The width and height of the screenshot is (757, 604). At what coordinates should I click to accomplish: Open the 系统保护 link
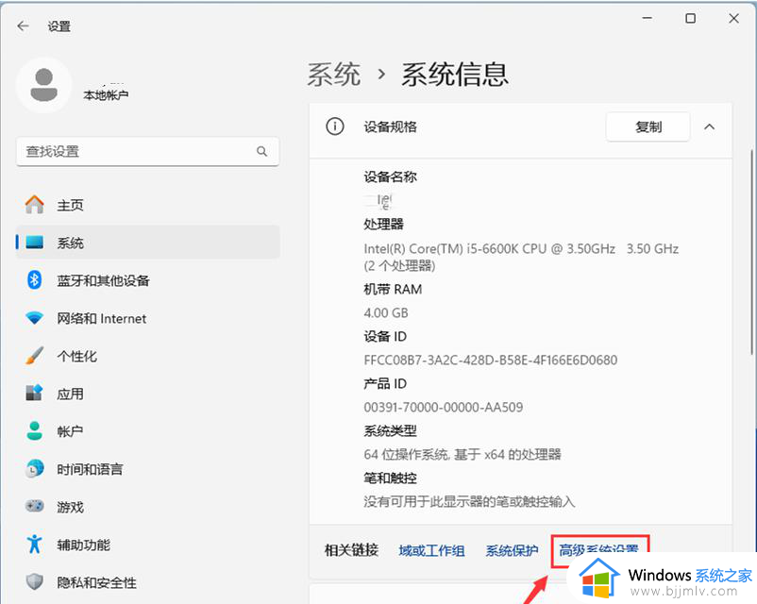point(512,550)
